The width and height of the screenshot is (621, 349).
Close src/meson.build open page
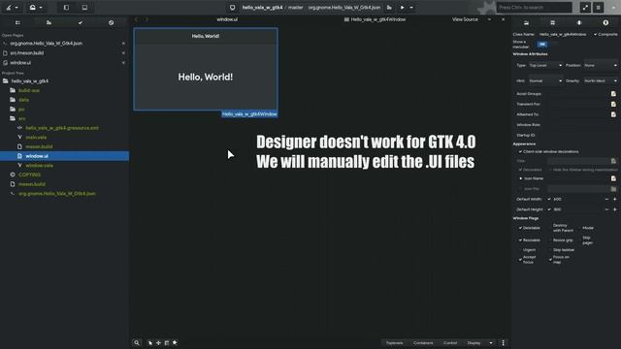123,52
